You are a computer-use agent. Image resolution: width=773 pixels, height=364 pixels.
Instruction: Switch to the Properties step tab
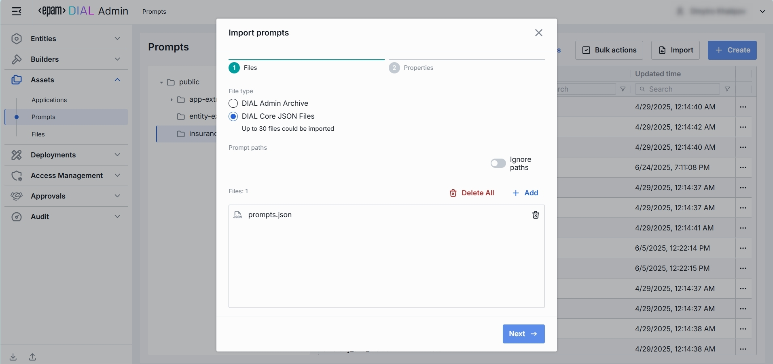(418, 68)
